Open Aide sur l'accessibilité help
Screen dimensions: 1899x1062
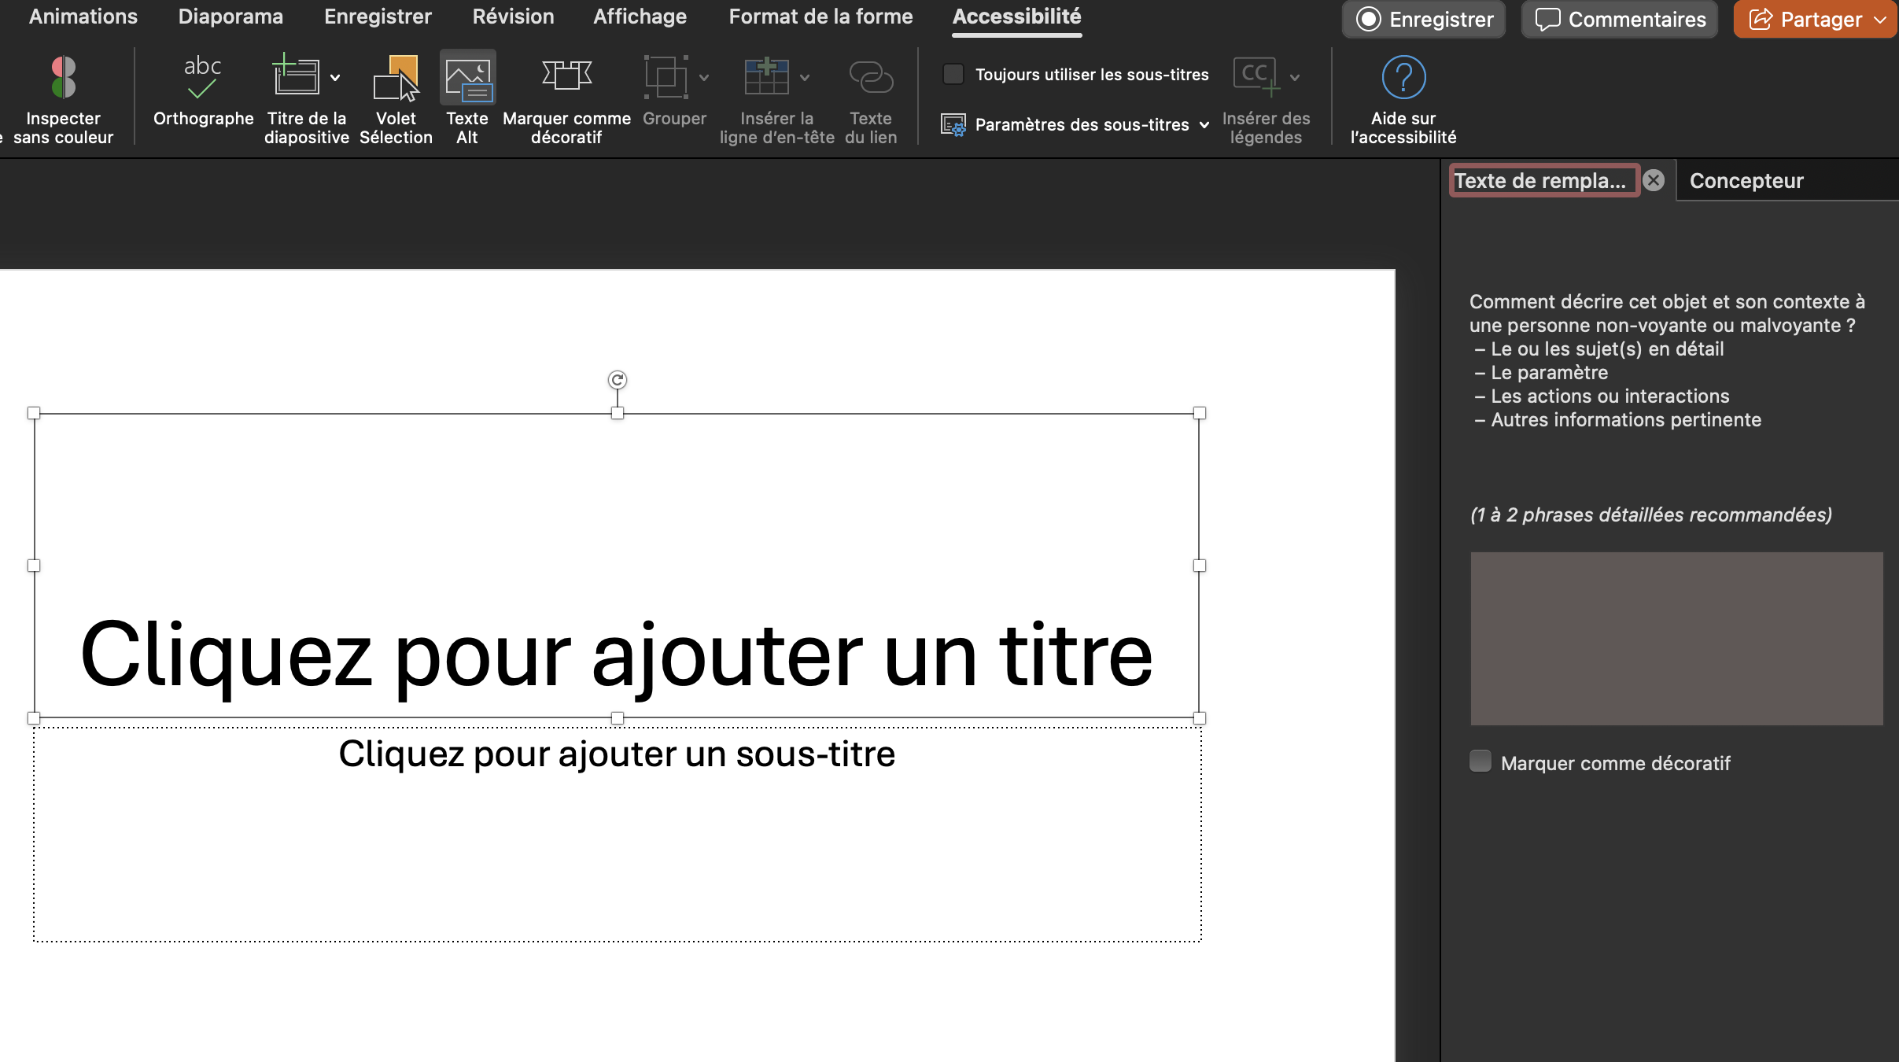tap(1403, 78)
